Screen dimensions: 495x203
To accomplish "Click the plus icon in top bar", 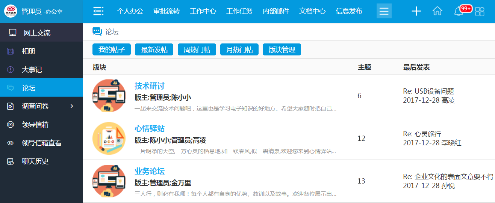I will (x=416, y=11).
